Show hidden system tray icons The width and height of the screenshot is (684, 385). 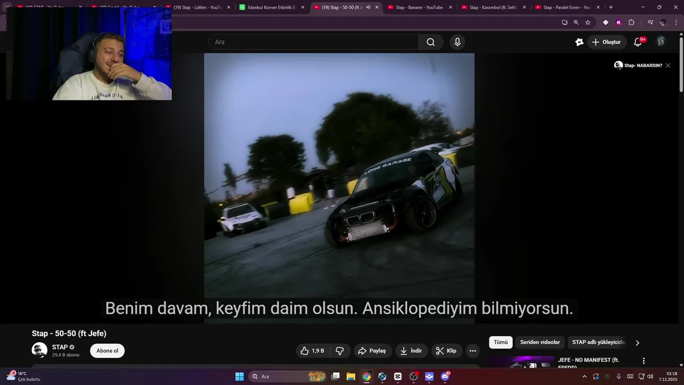tap(584, 376)
